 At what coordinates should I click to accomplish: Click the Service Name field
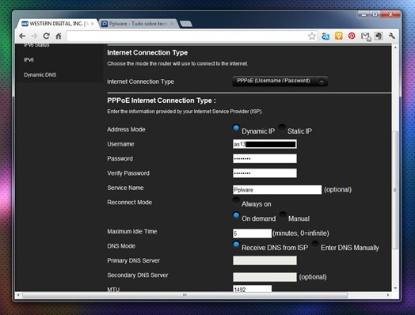(x=277, y=190)
